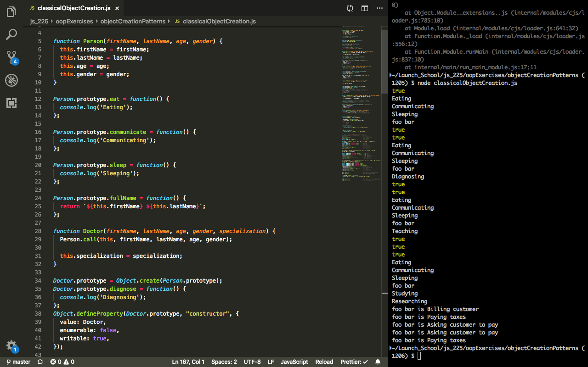Click 'function Doctor' declaration on line 28

(78, 231)
